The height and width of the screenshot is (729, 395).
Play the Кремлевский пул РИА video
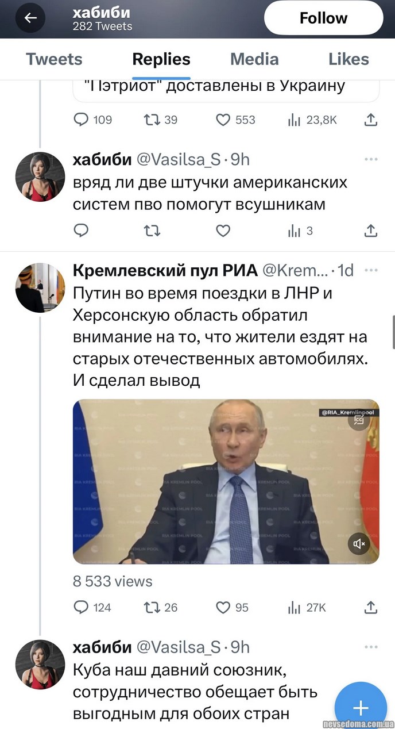pos(226,482)
